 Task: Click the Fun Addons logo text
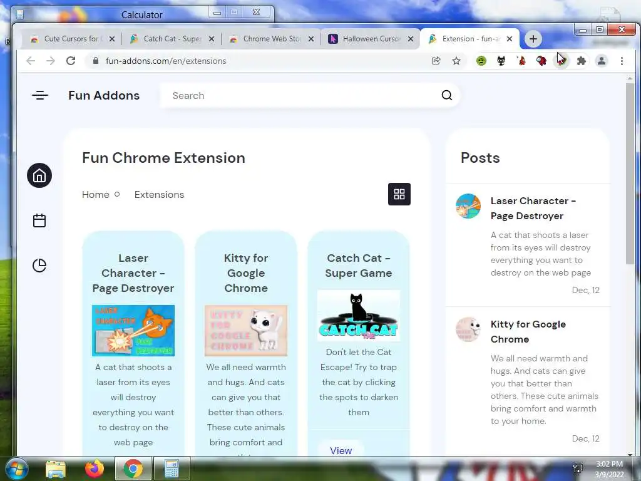coord(104,95)
